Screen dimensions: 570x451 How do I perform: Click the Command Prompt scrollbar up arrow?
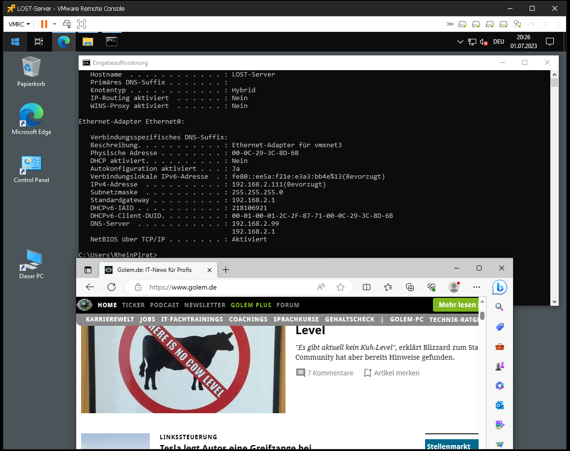tap(554, 75)
